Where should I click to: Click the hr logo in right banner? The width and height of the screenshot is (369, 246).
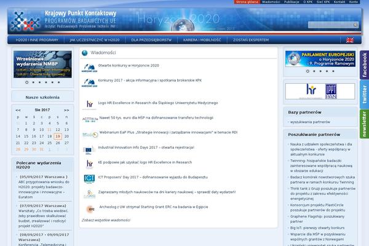[311, 90]
